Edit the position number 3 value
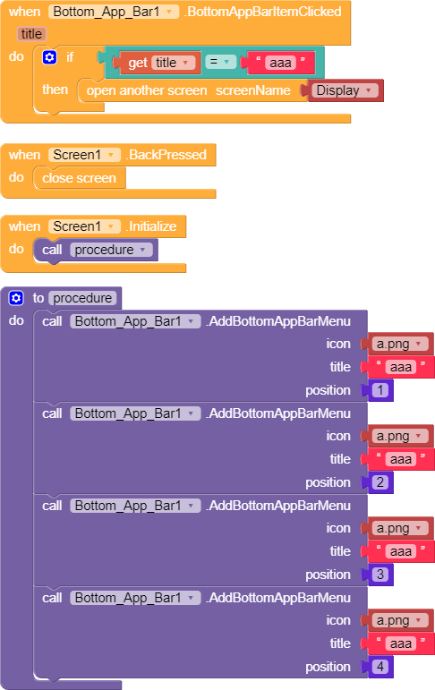Viewport: 435px width, 690px height. [380, 575]
